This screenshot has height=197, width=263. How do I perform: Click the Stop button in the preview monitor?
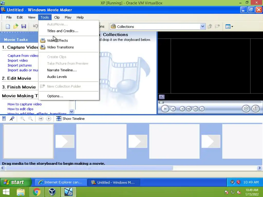(173, 109)
